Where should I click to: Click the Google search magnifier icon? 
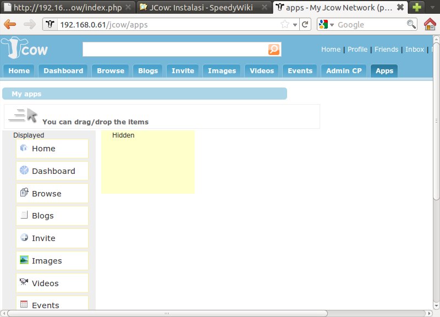tap(411, 24)
